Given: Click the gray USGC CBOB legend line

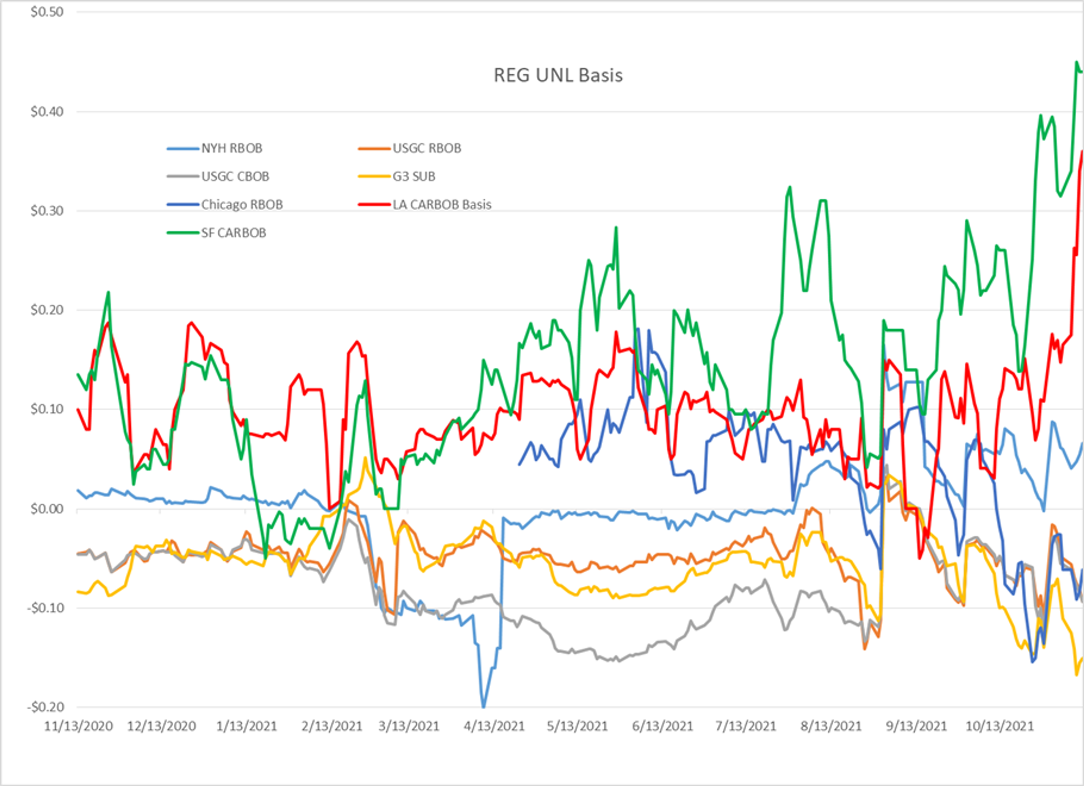Looking at the screenshot, I should 183,177.
